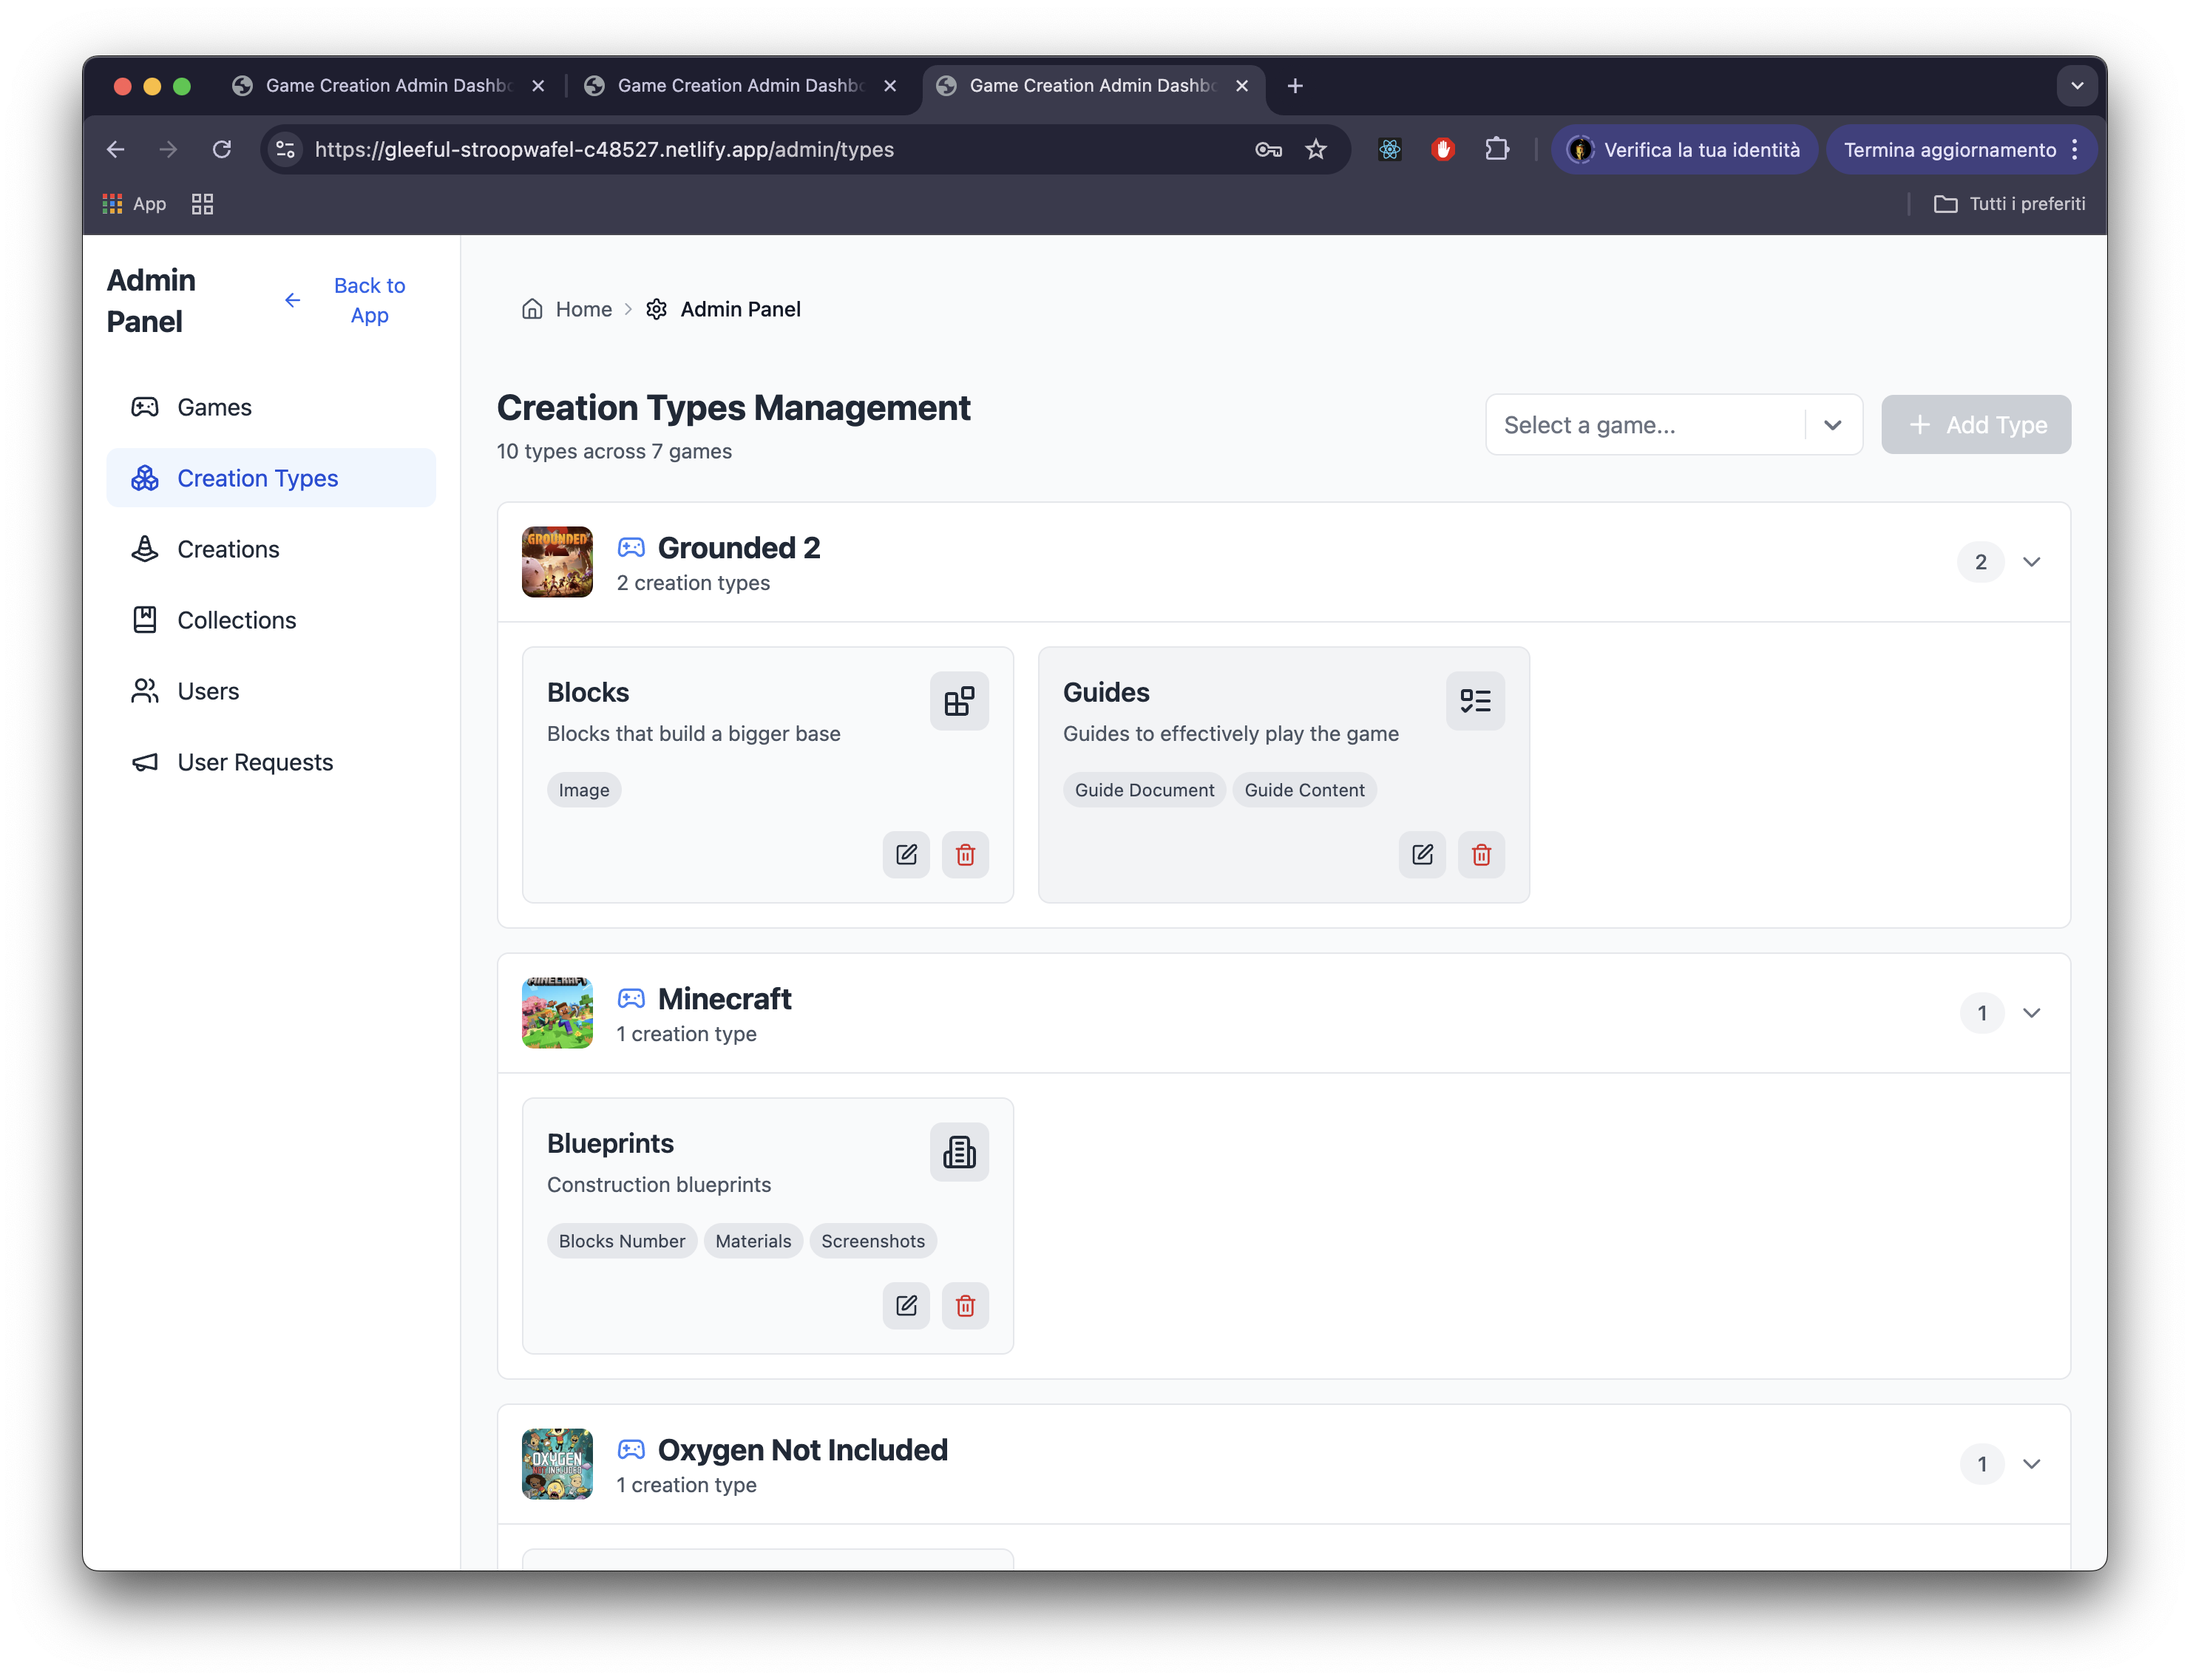Open Games in the sidebar
2190x1680 pixels.
(214, 408)
